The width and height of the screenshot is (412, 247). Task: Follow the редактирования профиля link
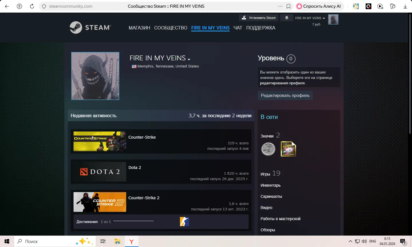(x=282, y=83)
